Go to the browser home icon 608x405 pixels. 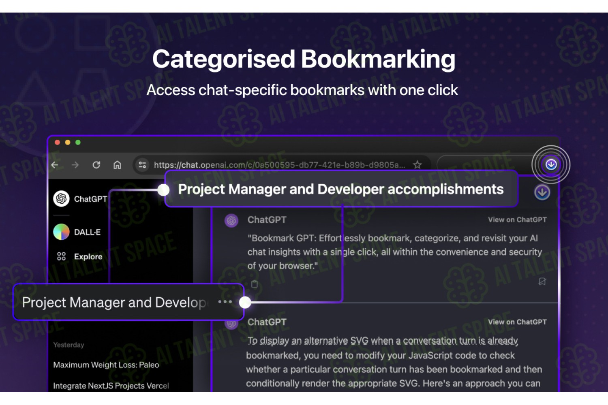[117, 165]
